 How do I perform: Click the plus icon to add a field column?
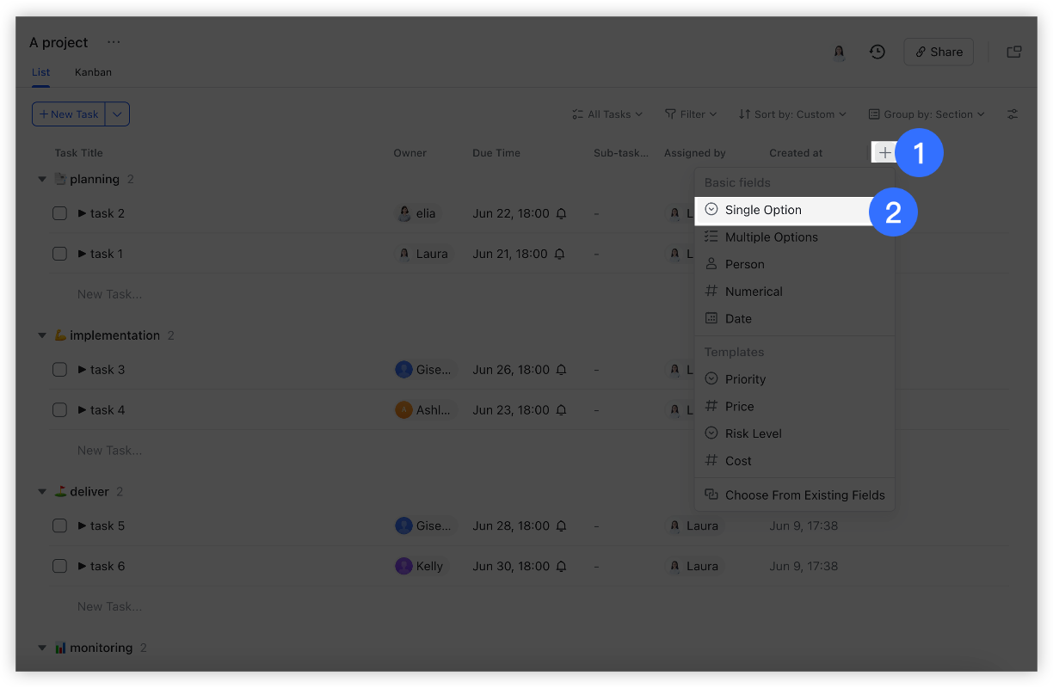pos(884,152)
